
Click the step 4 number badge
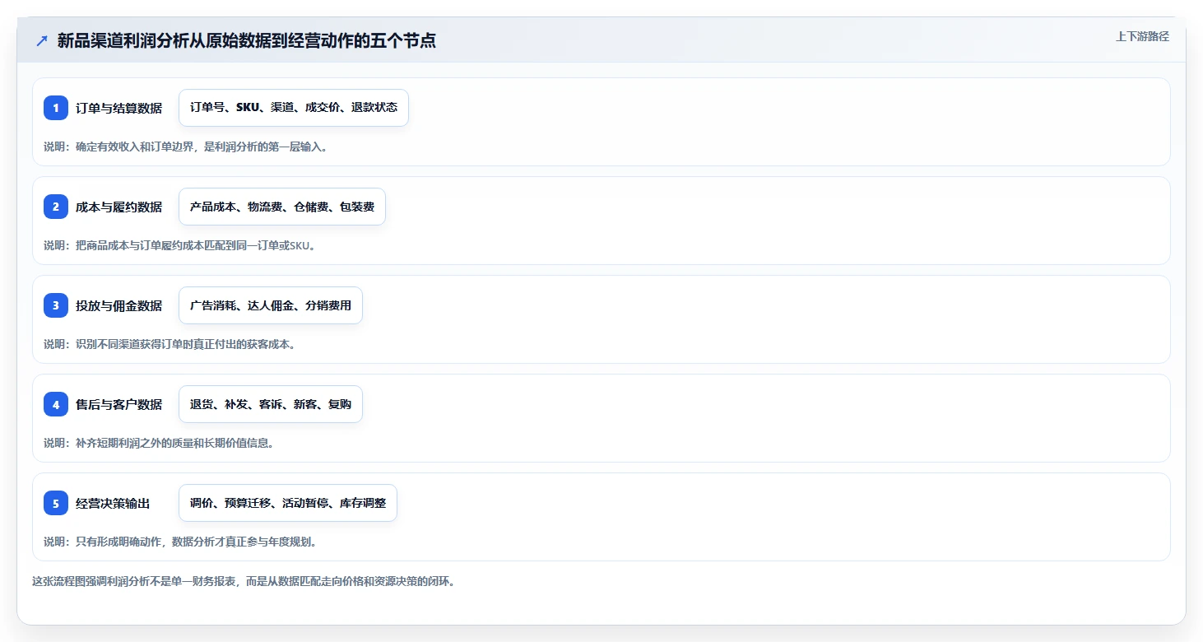pos(56,404)
